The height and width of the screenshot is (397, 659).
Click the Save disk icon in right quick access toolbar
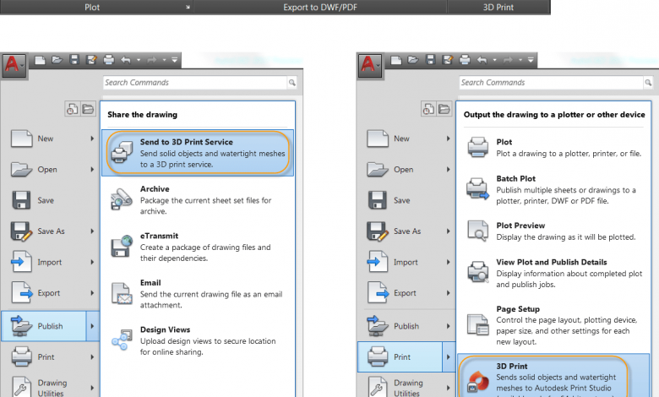pos(430,60)
